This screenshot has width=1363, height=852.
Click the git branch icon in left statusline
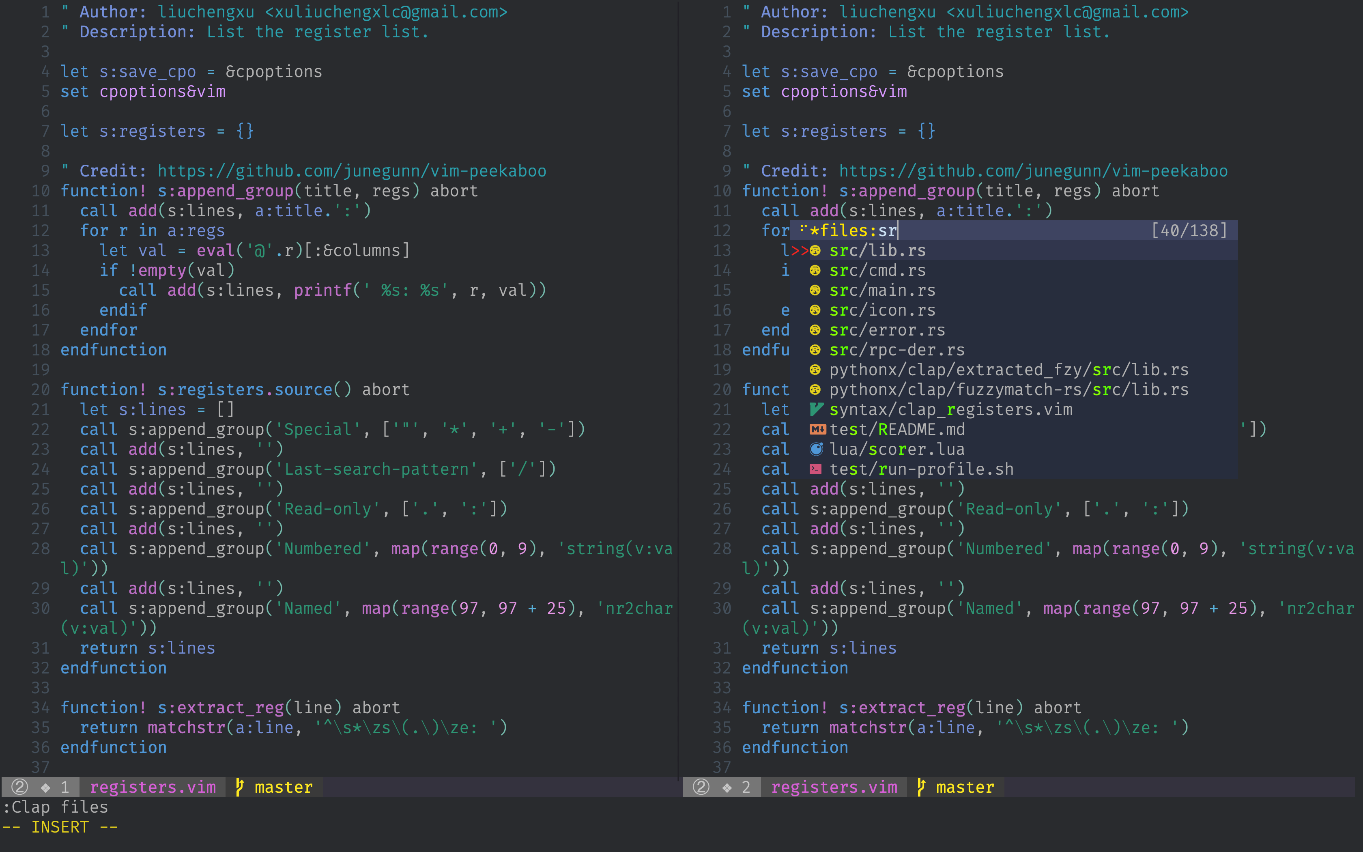[239, 787]
